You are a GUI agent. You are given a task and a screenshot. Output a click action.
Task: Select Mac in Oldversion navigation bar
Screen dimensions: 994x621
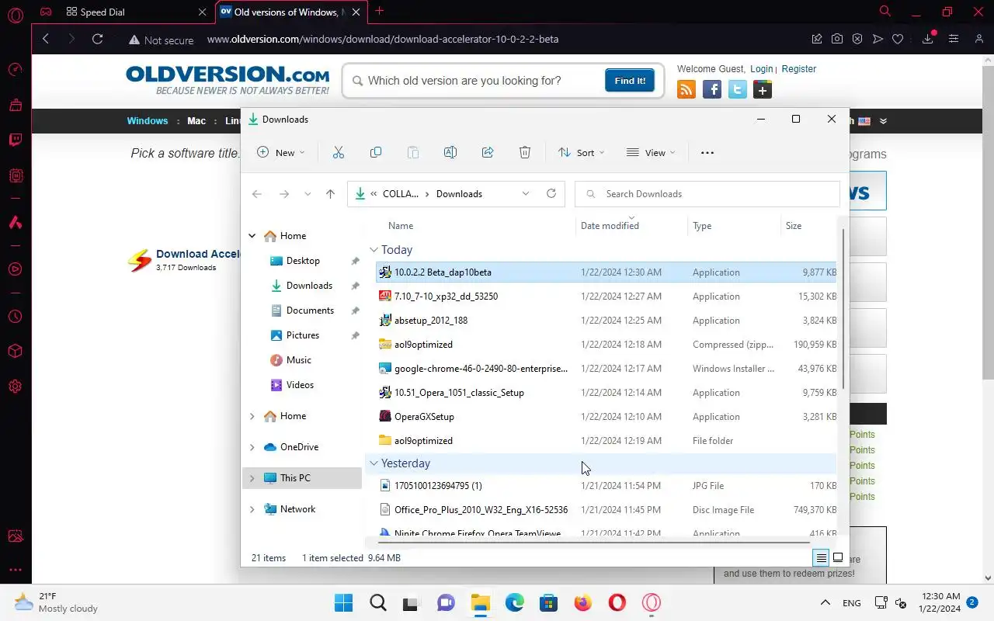click(x=196, y=121)
